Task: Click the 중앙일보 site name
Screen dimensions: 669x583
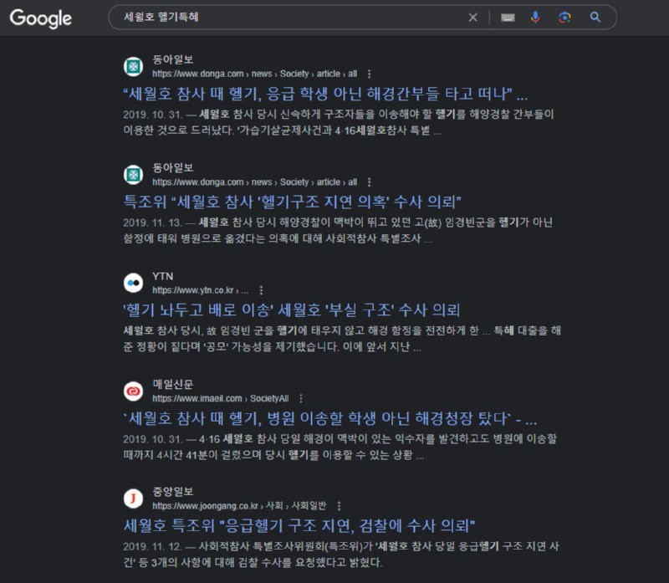Action: [173, 491]
